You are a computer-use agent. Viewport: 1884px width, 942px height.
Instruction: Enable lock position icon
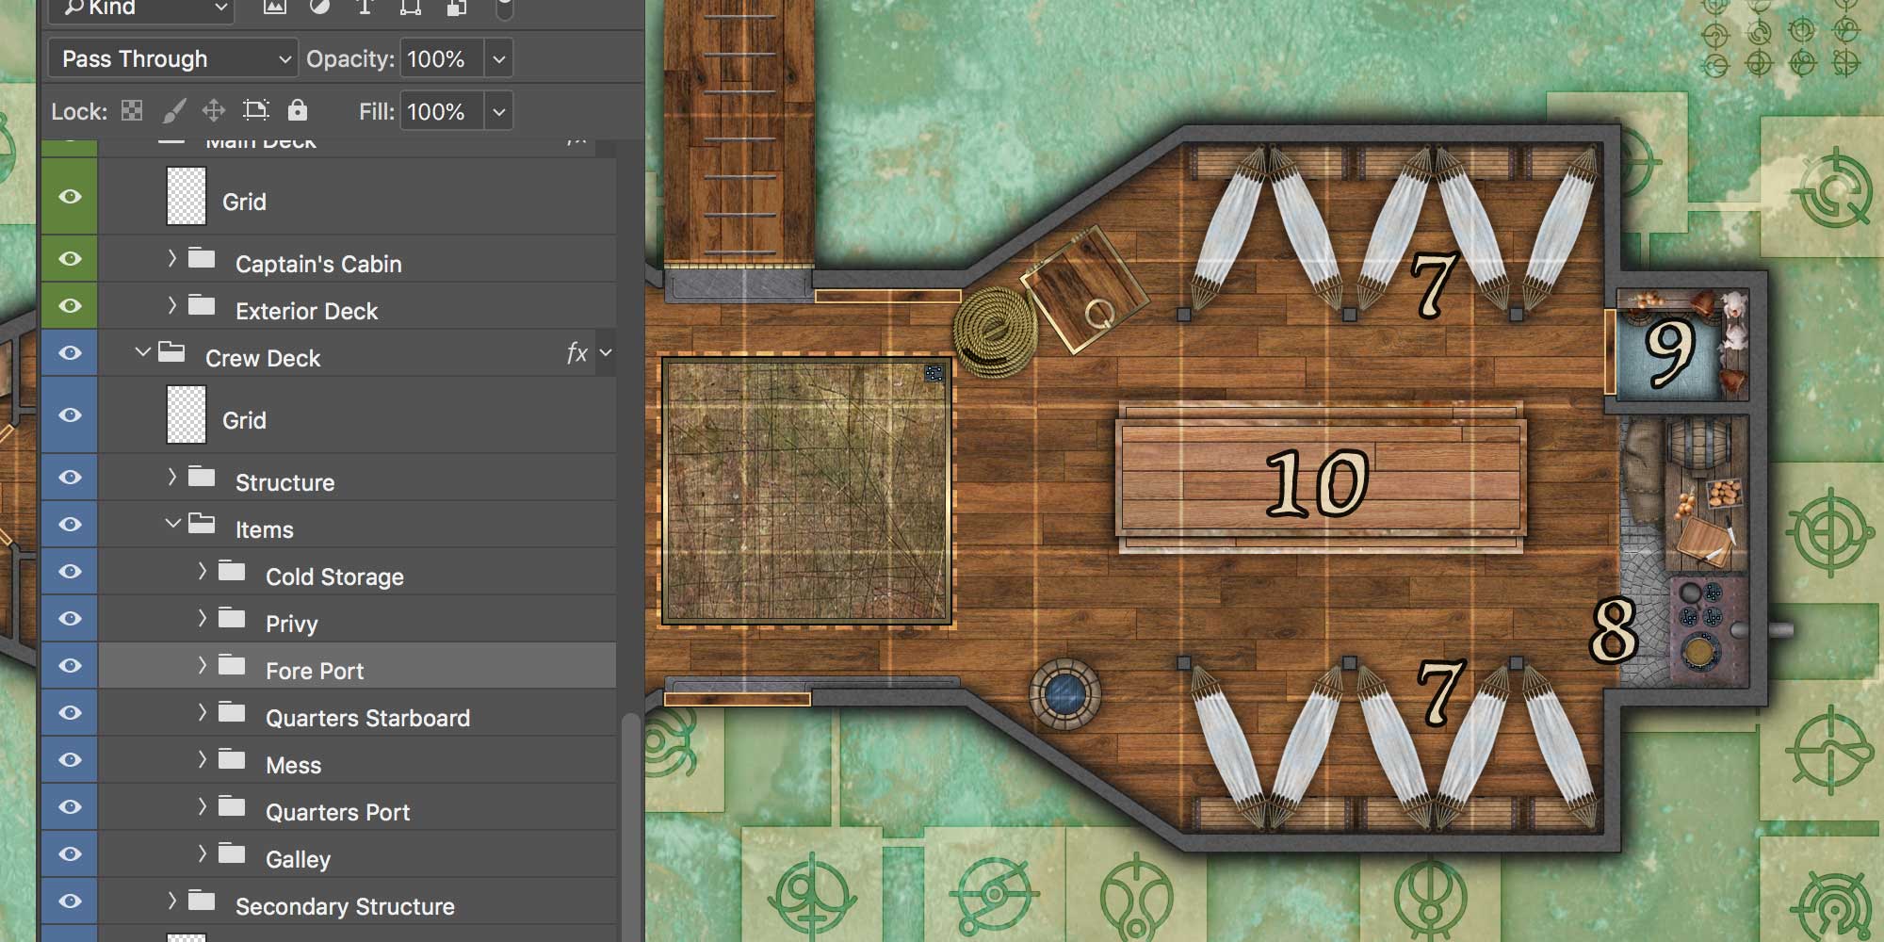tap(214, 111)
